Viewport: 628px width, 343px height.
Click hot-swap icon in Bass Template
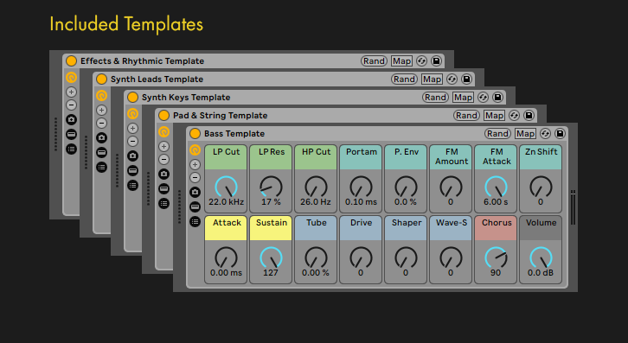click(545, 134)
